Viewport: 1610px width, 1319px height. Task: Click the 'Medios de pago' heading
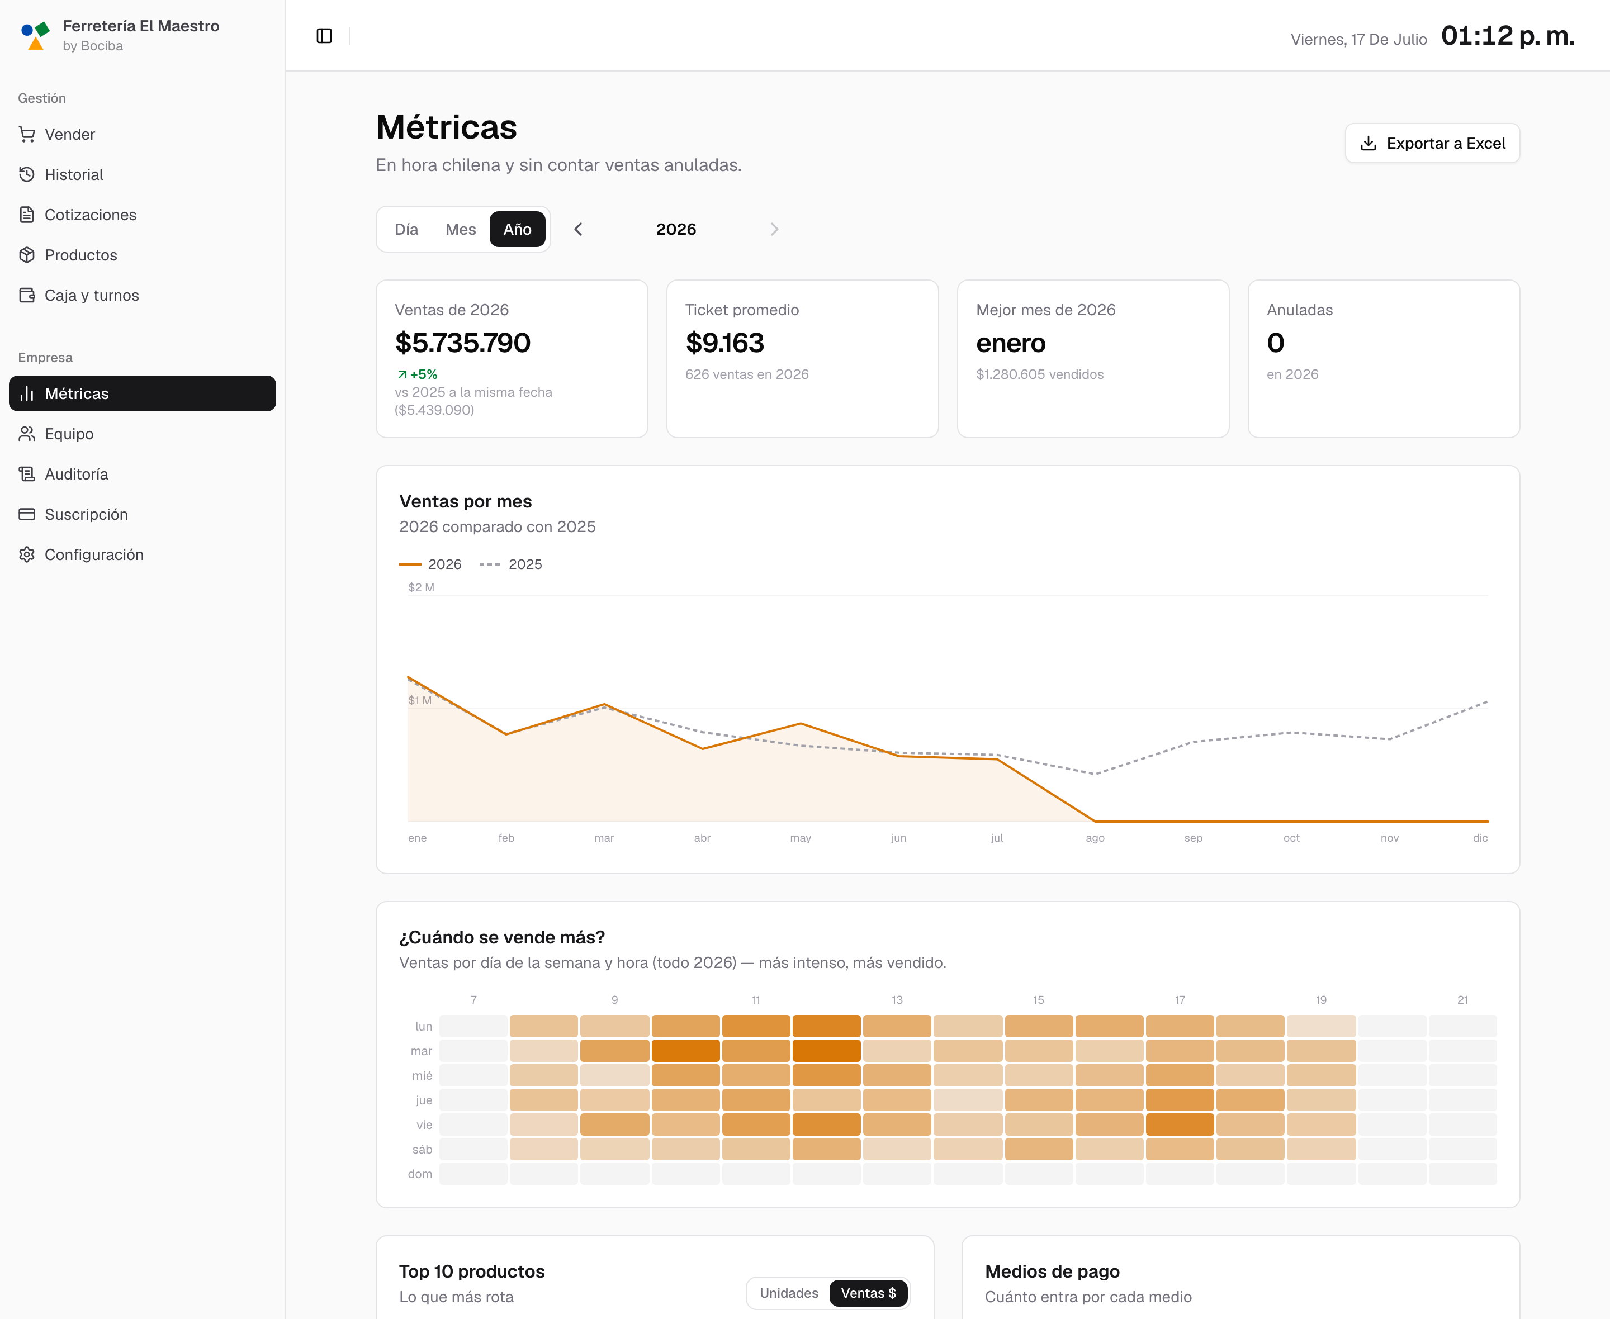click(x=1052, y=1272)
